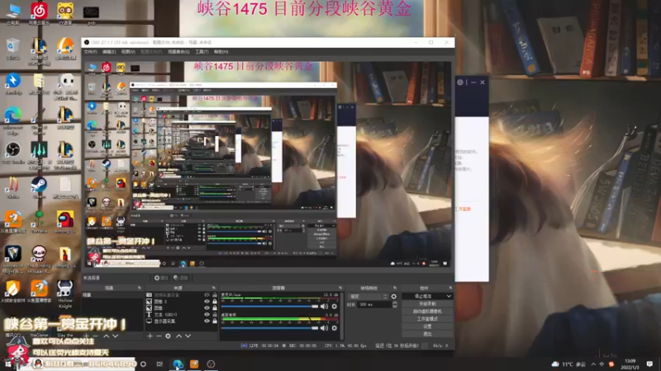Click 启动虚拟摄像机 button

coord(427,312)
